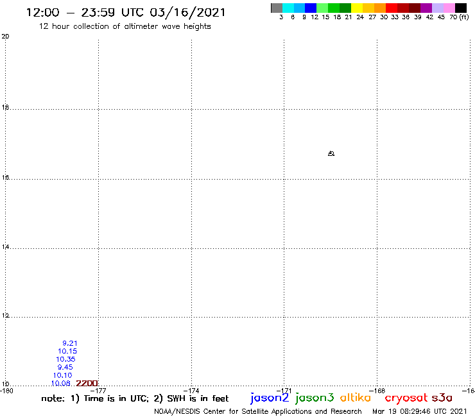Select the wave height reading 10.15

67,351
